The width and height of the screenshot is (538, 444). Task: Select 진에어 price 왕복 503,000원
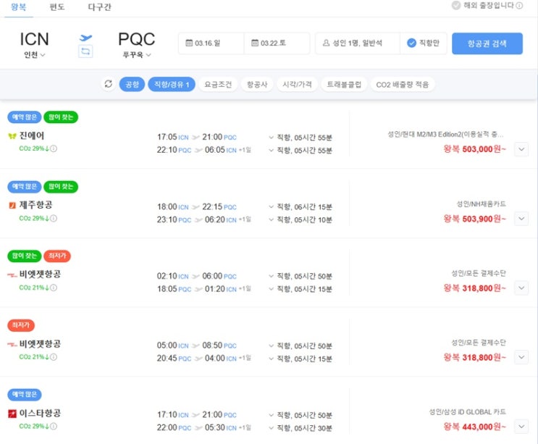coord(474,149)
